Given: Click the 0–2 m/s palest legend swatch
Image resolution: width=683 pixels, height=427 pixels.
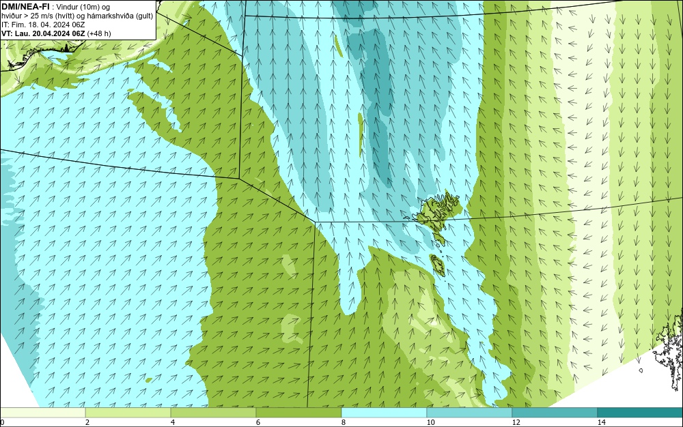Looking at the screenshot, I should click(42, 413).
